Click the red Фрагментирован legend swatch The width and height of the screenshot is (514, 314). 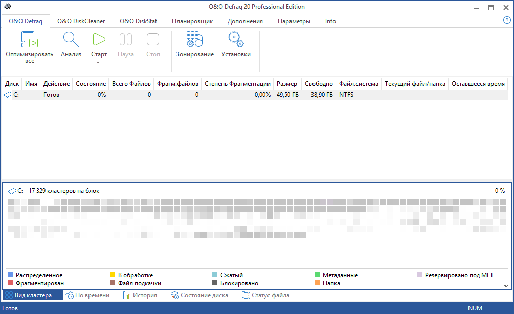tap(10, 283)
